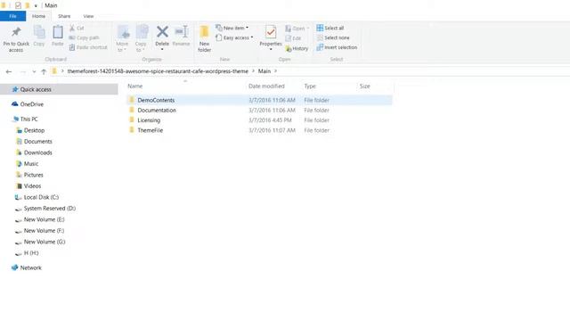Switch to the Home tab

click(38, 16)
